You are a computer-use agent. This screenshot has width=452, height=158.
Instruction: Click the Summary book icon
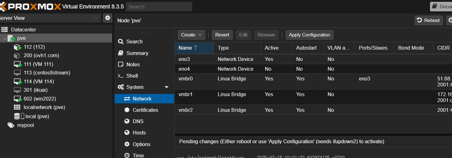120,53
